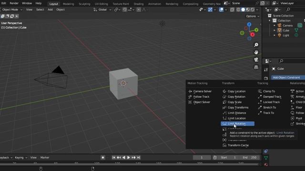
Task: Jump to timeline start frame button
Action: pyautogui.click(x=114, y=157)
